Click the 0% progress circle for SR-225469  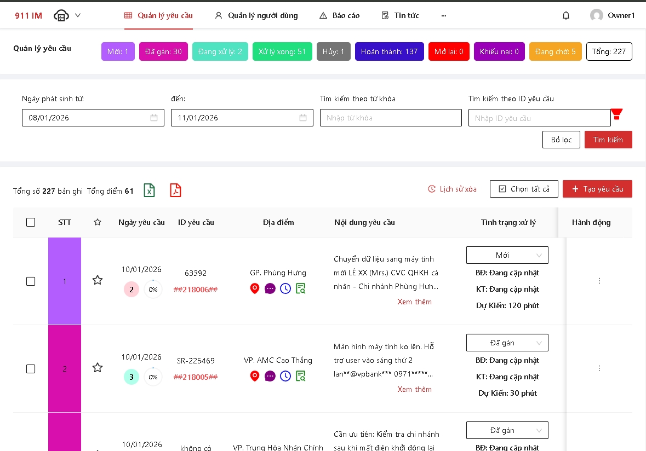pos(153,377)
